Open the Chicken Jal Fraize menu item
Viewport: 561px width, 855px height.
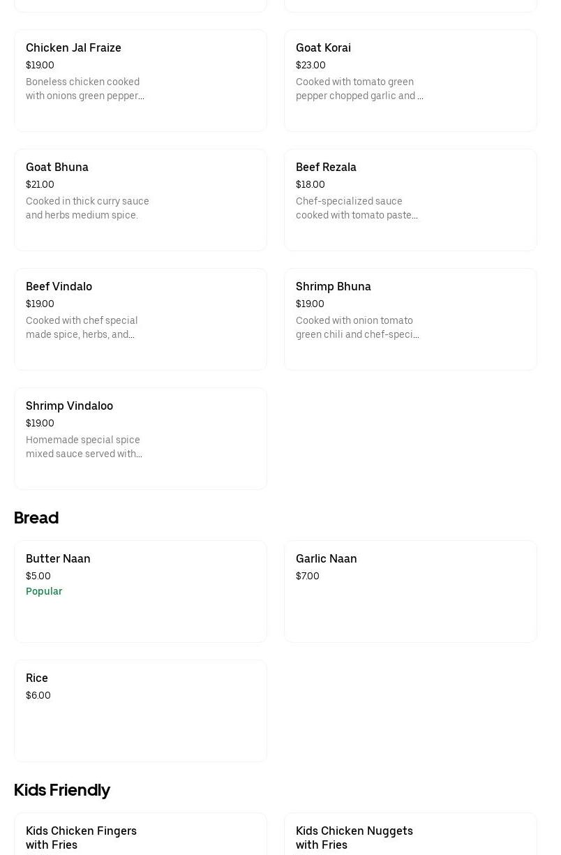[73, 48]
